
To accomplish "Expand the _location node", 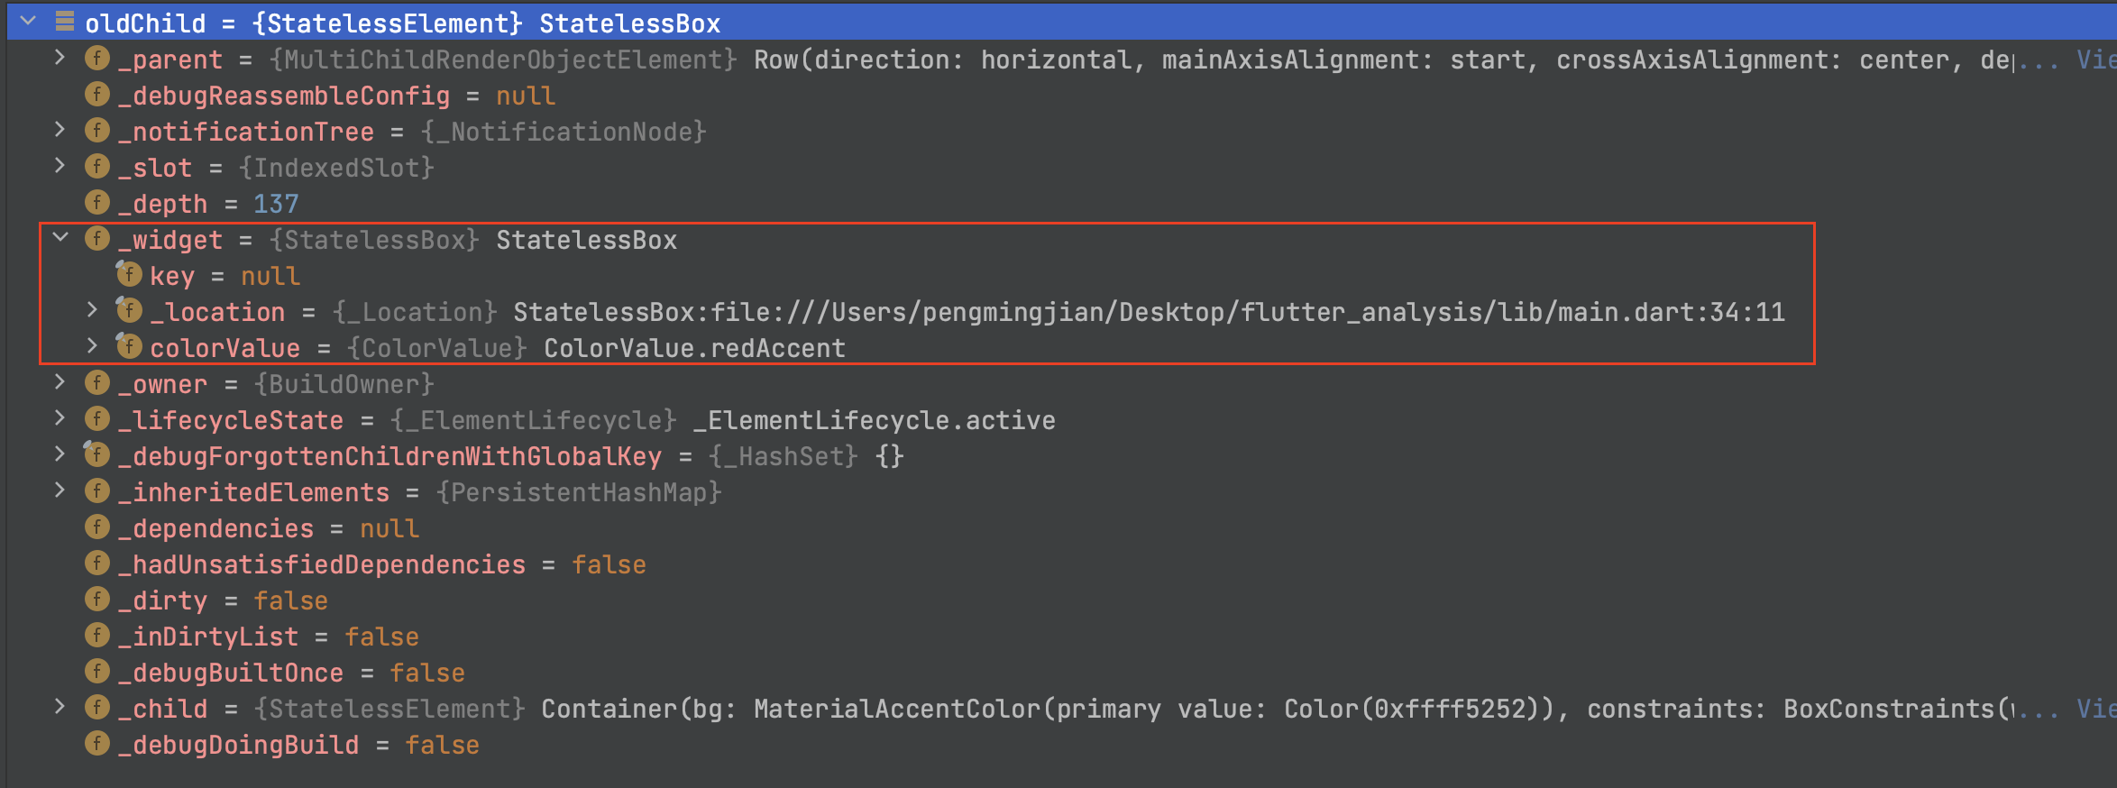I will click(92, 310).
